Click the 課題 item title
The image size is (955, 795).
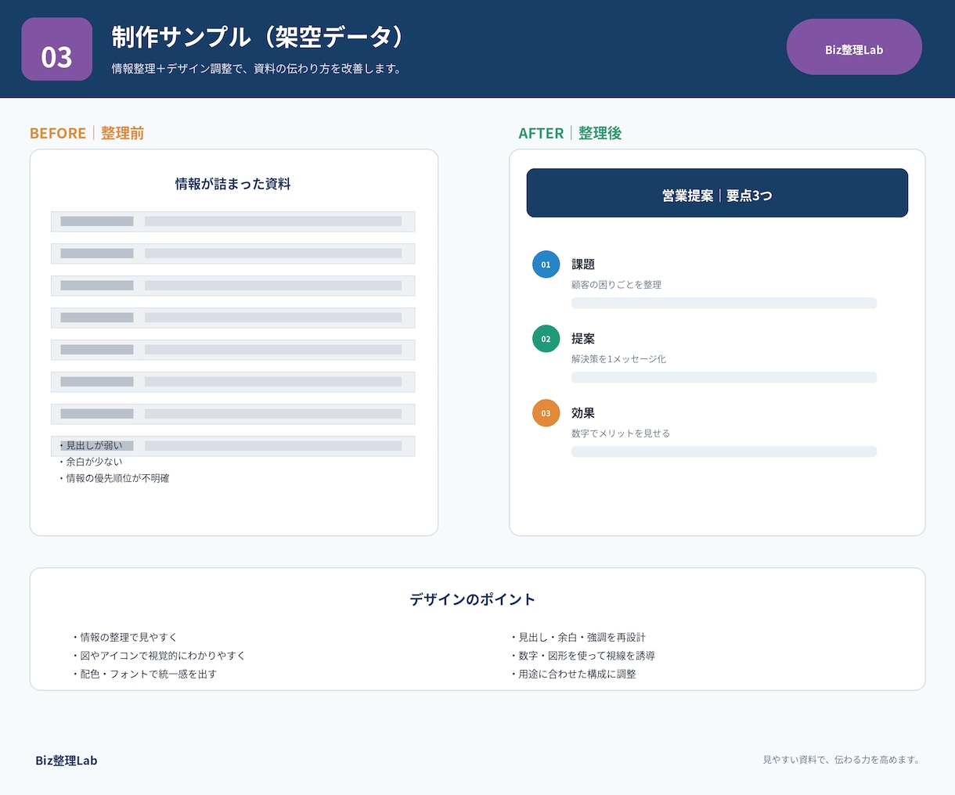tap(583, 264)
